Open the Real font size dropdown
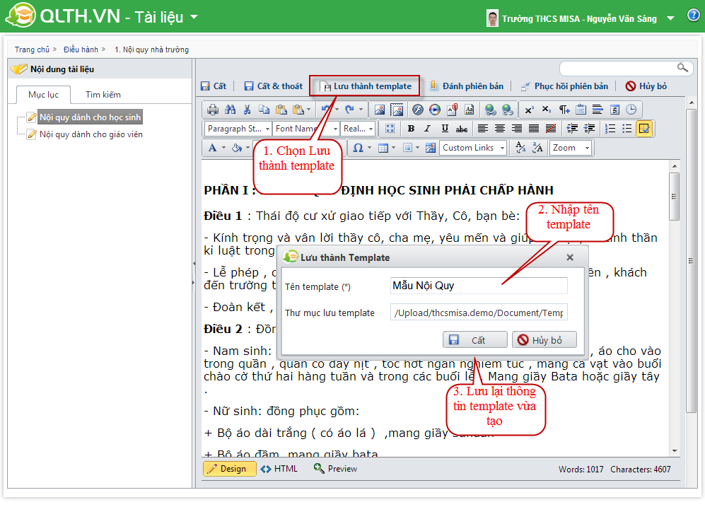Image resolution: width=705 pixels, height=507 pixels. (x=357, y=129)
